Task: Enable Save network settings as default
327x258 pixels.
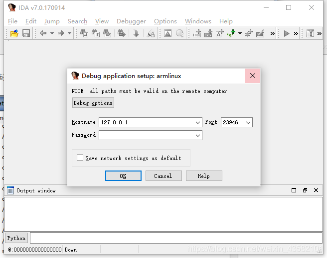Action: pos(80,158)
